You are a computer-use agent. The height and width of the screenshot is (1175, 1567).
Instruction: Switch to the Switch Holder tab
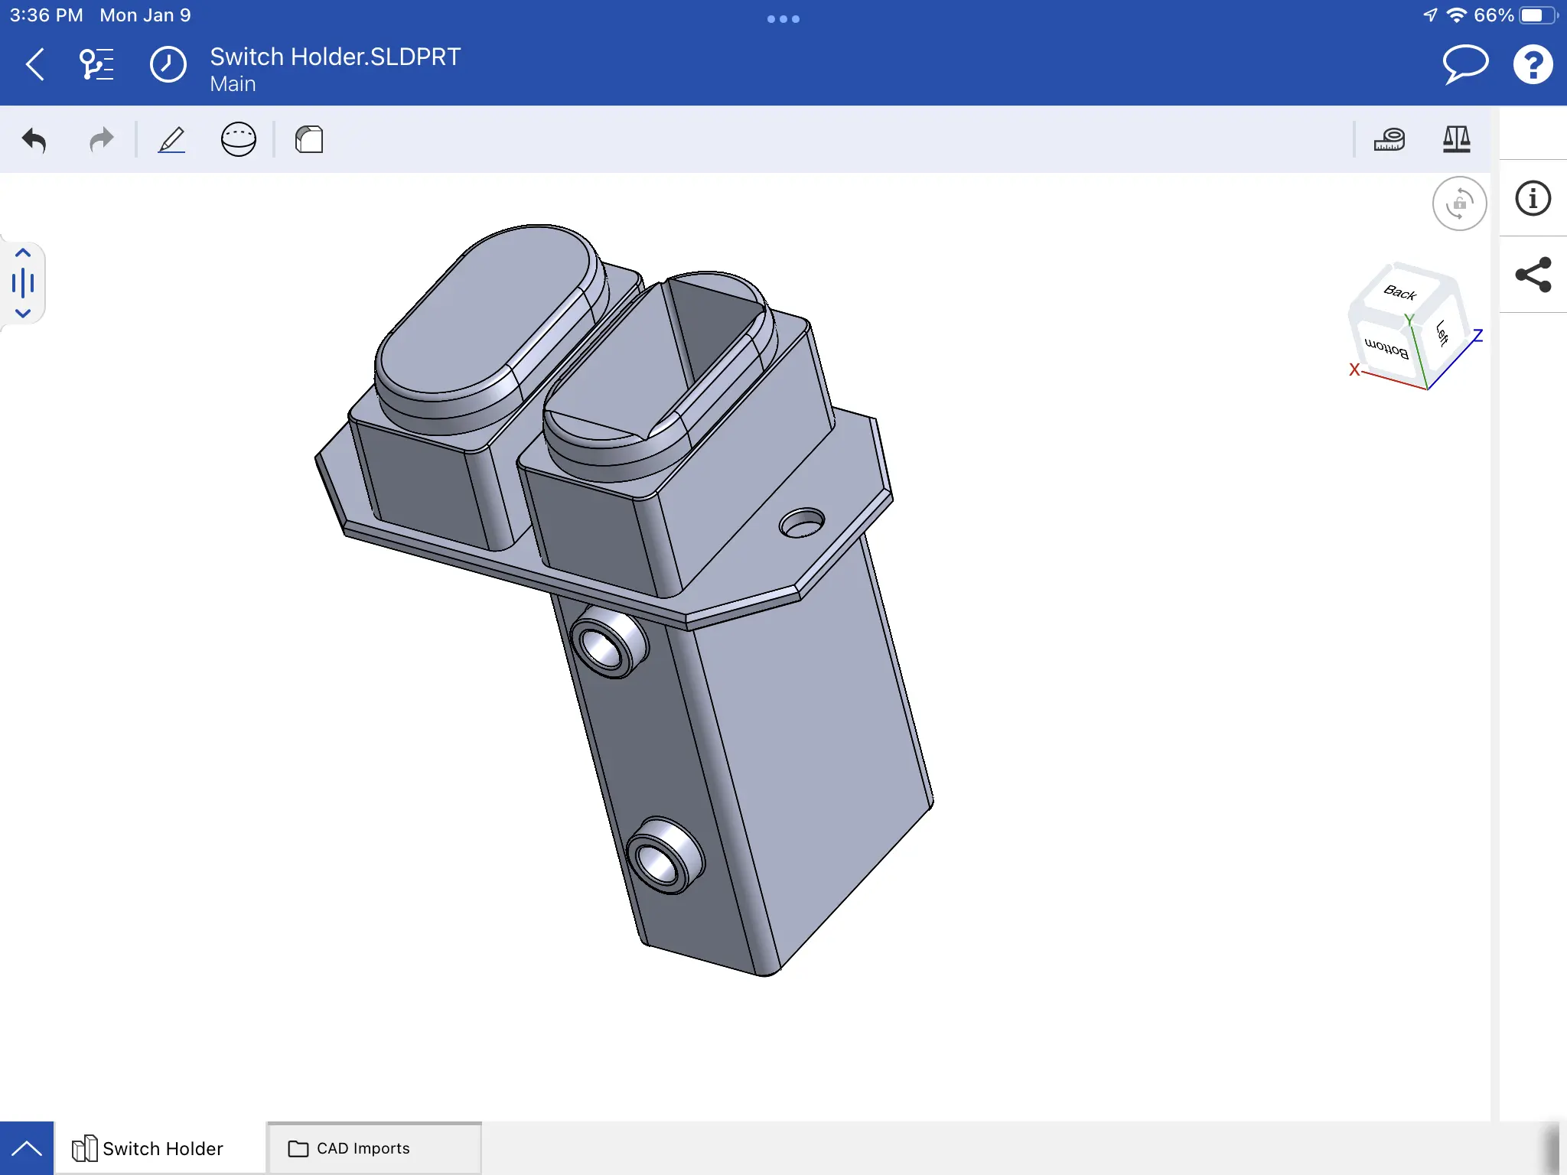pos(159,1148)
